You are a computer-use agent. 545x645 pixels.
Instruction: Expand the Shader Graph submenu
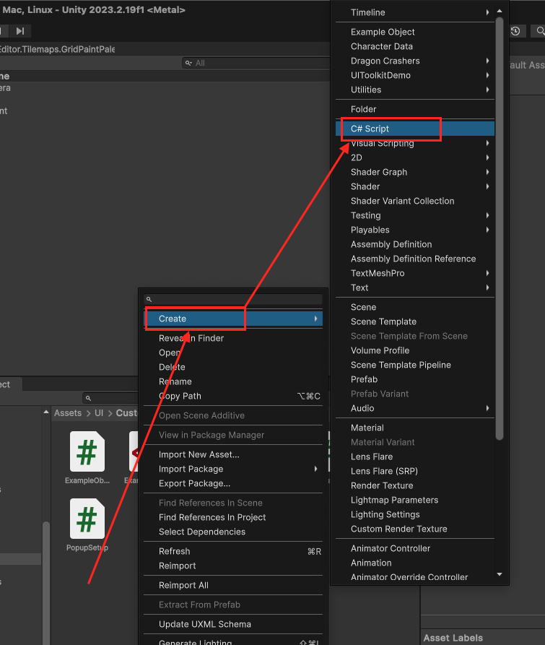pos(488,172)
